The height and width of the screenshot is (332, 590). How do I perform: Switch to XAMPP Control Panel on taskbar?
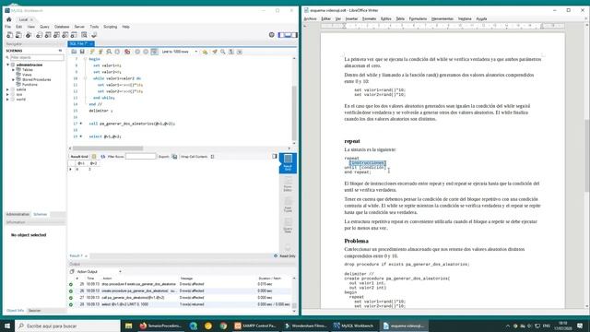[x=255, y=326]
